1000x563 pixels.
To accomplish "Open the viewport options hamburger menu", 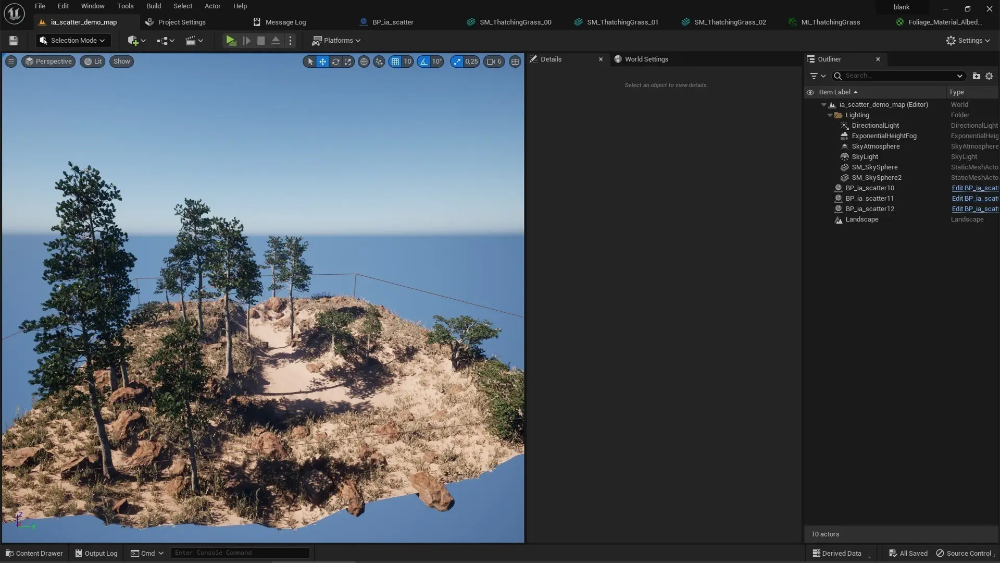I will (11, 62).
